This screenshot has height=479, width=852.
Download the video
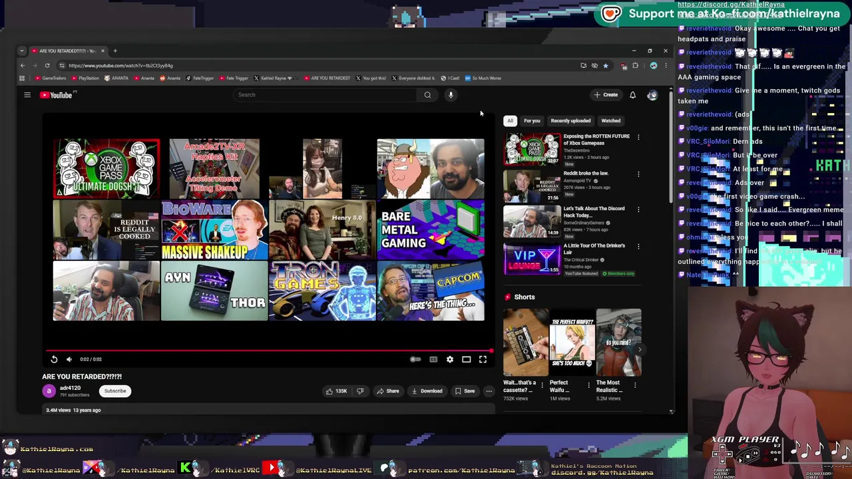point(426,391)
